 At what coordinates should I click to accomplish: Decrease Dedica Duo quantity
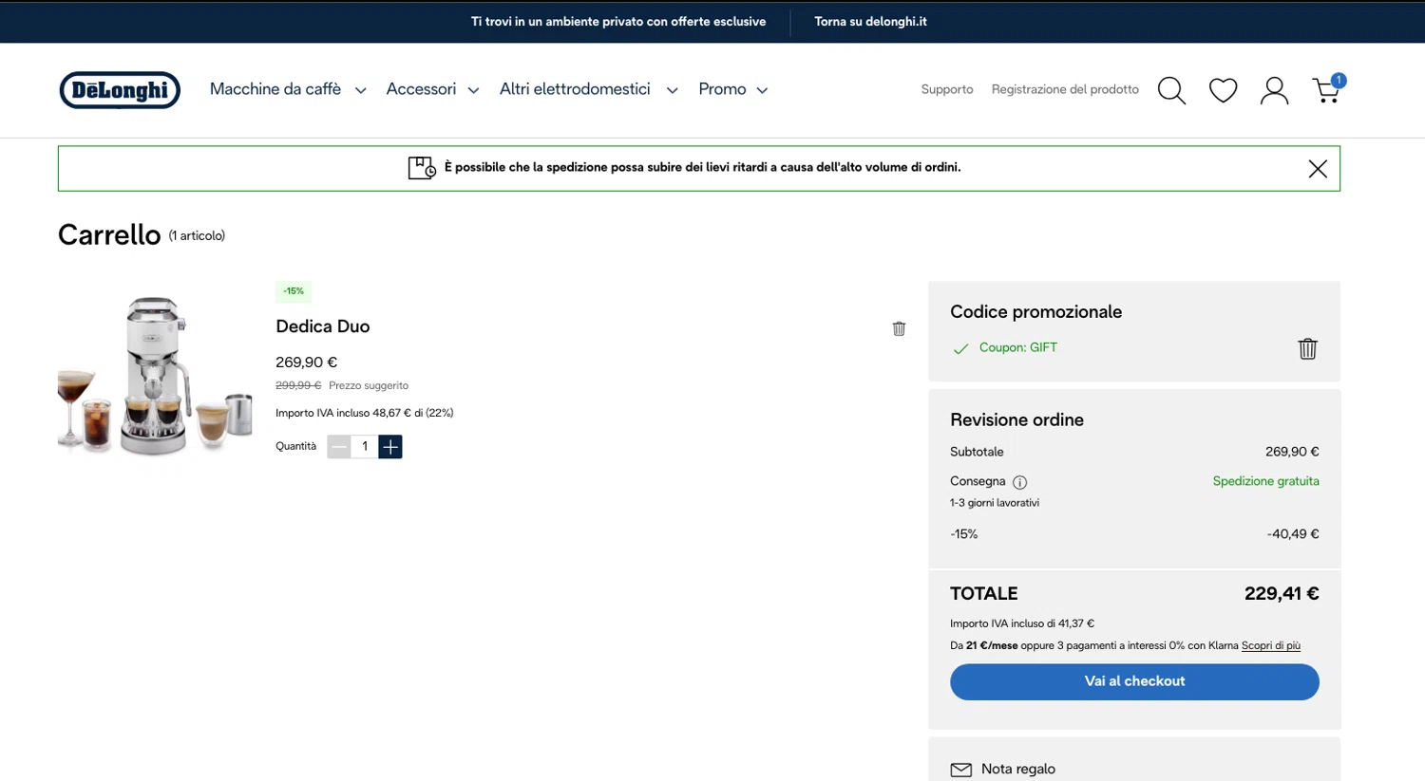click(x=339, y=446)
